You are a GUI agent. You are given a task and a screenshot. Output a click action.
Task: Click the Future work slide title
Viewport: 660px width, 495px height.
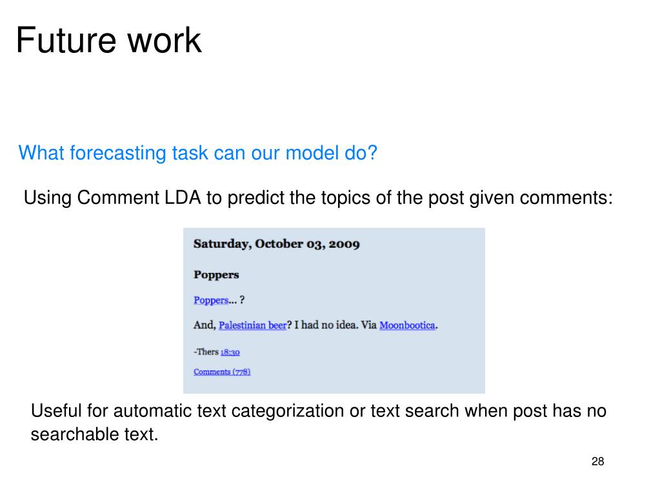(108, 40)
